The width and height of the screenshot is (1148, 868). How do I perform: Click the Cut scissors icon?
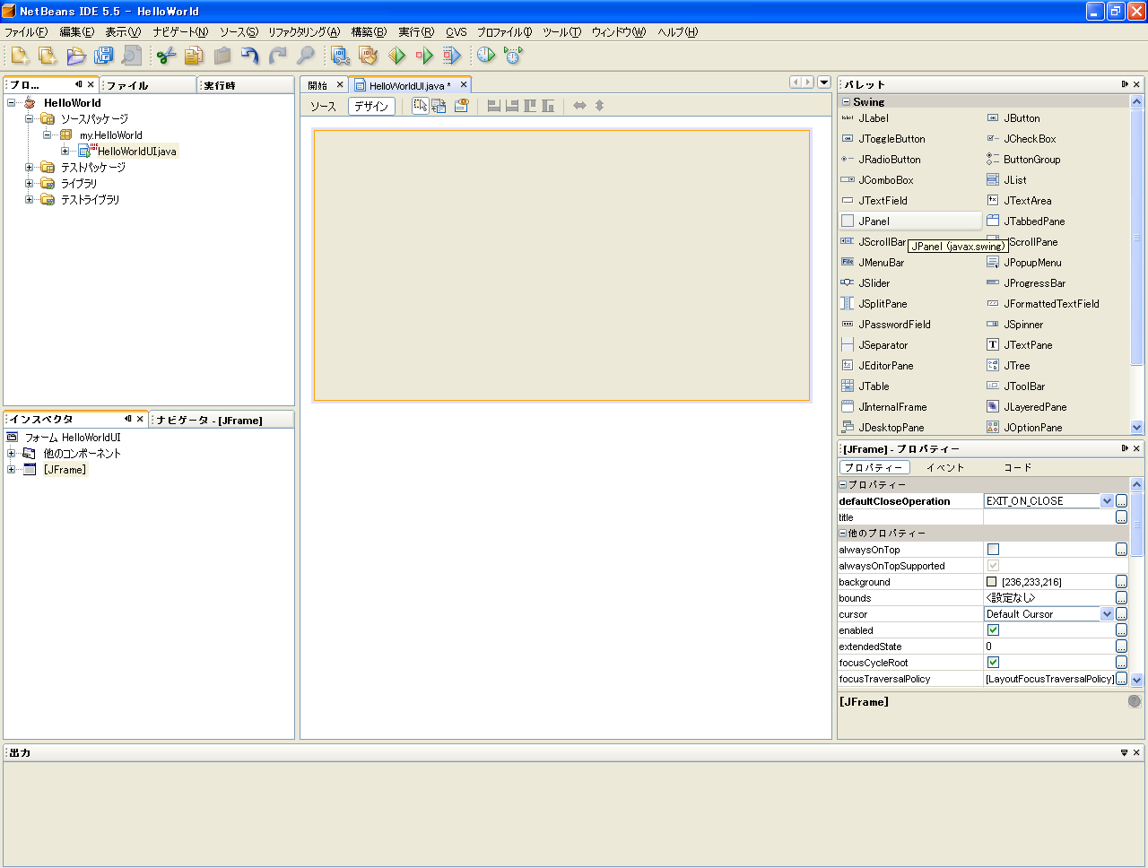pos(166,56)
